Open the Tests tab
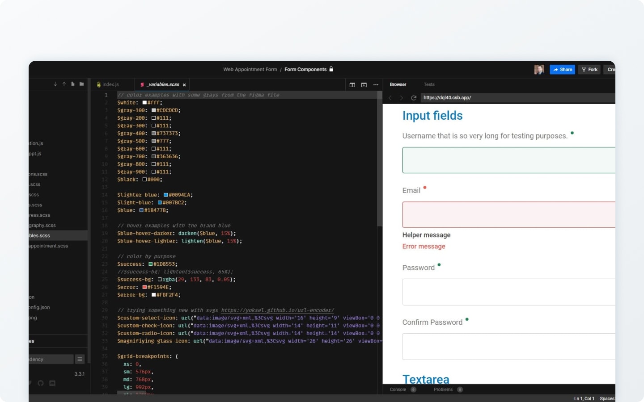The image size is (644, 402). 429,84
